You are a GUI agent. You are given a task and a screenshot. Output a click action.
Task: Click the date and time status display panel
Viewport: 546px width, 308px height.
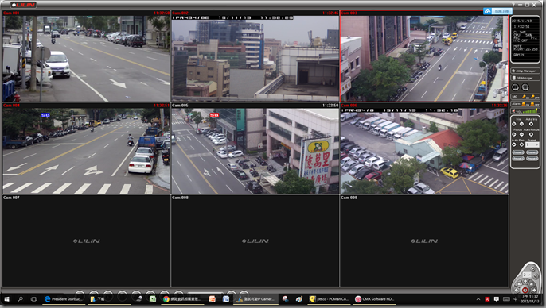tap(525, 39)
